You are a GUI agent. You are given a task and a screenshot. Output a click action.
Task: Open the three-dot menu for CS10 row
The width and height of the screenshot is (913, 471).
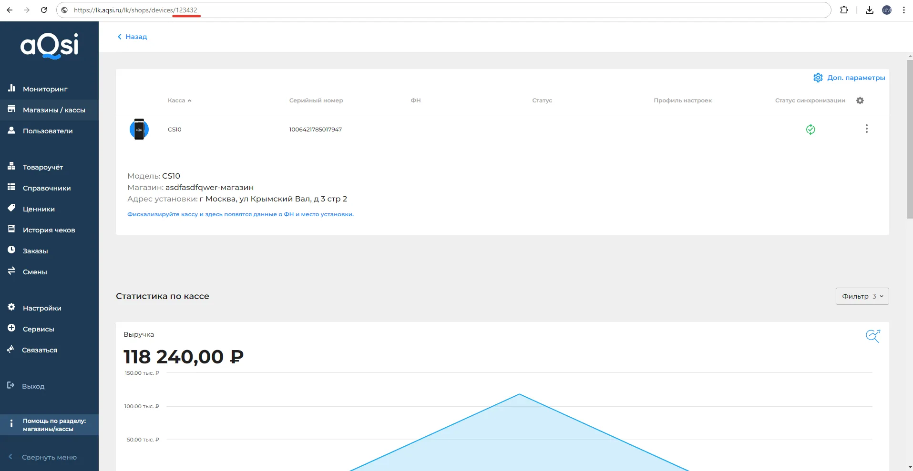(866, 129)
